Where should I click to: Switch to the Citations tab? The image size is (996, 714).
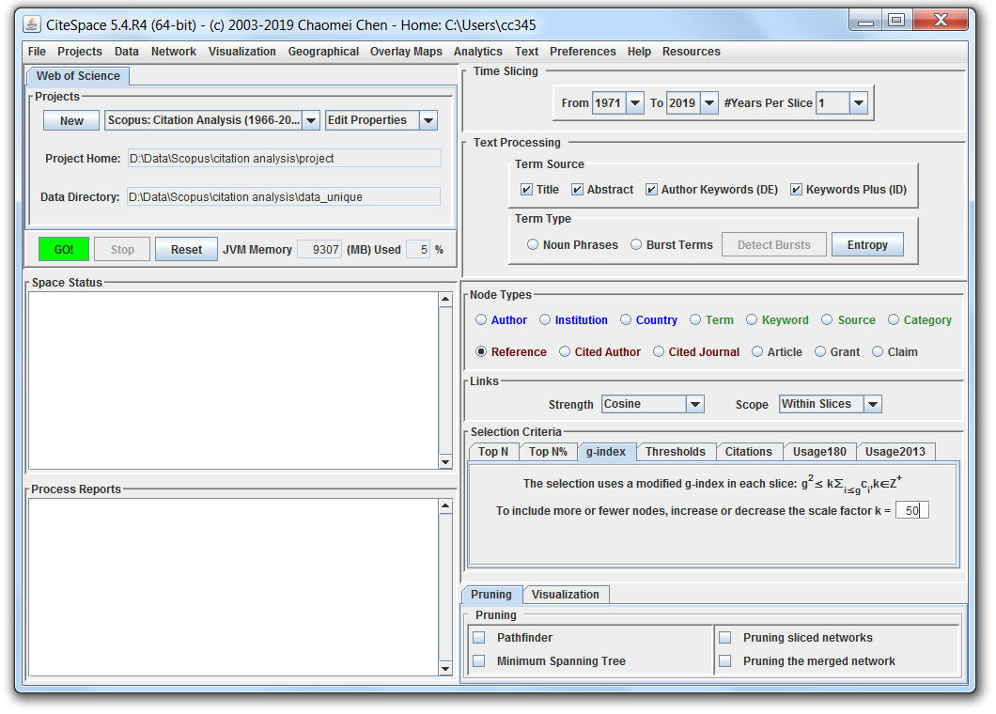click(748, 452)
